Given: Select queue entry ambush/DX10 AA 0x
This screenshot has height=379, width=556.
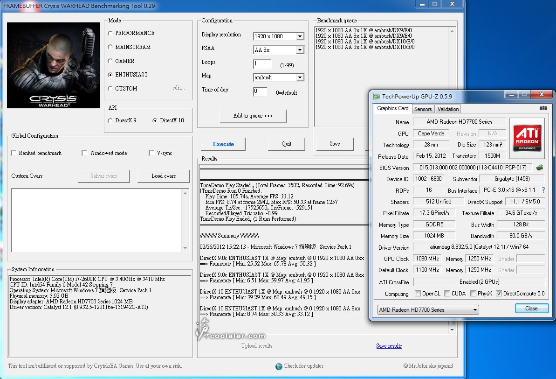Looking at the screenshot, I should (x=365, y=42).
